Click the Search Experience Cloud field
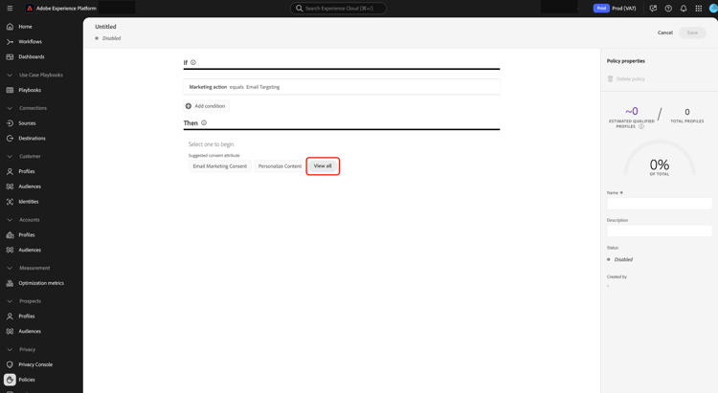 338,9
